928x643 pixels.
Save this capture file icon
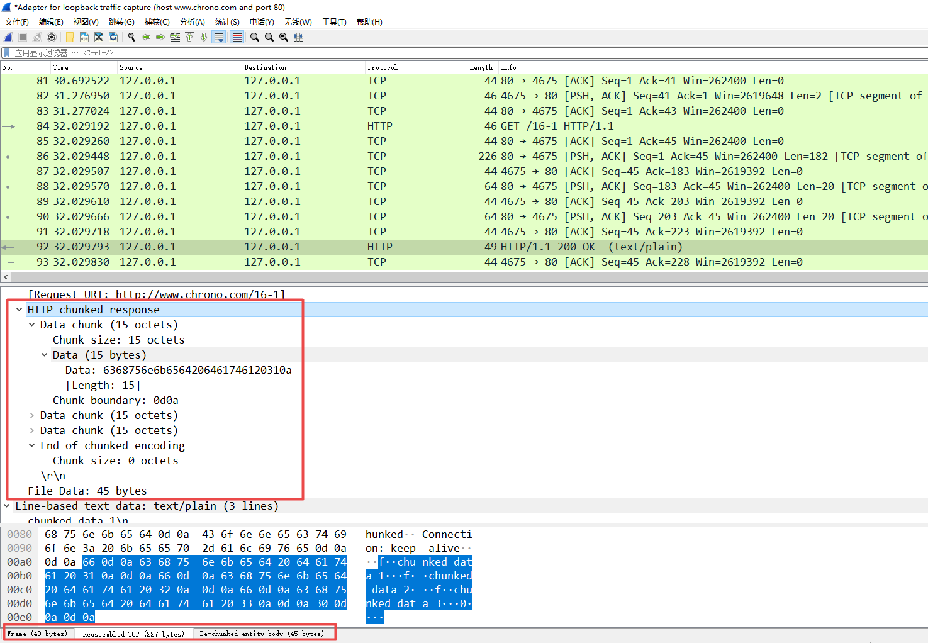pos(84,37)
